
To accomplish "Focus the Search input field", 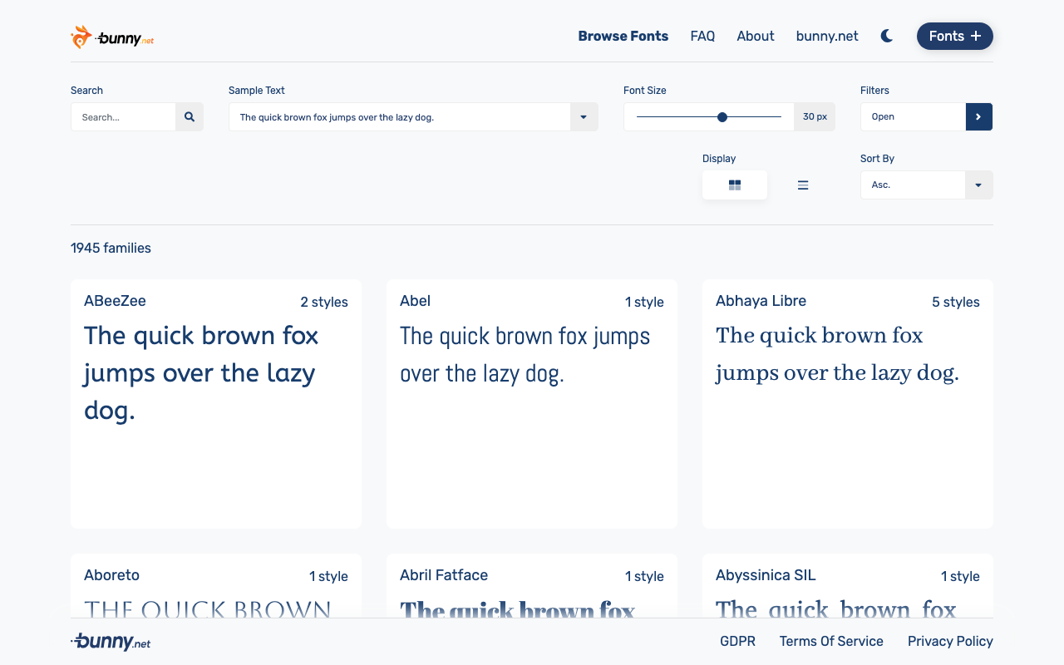I will tap(123, 117).
